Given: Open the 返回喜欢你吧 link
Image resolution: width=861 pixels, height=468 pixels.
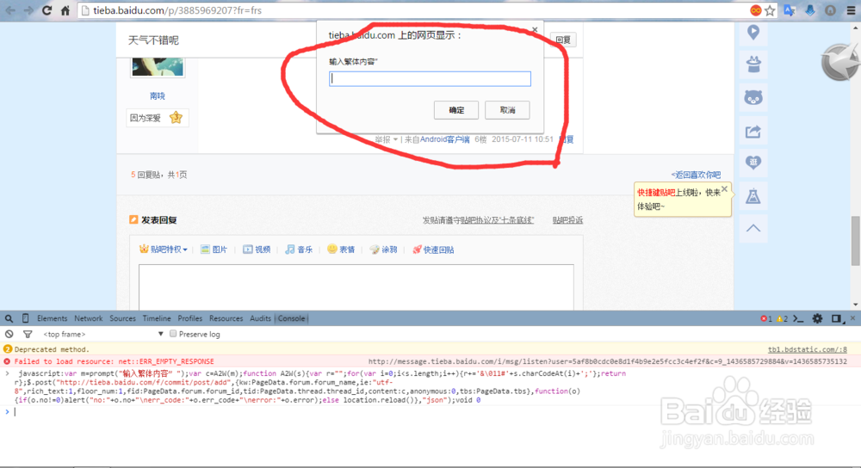Looking at the screenshot, I should click(x=696, y=175).
